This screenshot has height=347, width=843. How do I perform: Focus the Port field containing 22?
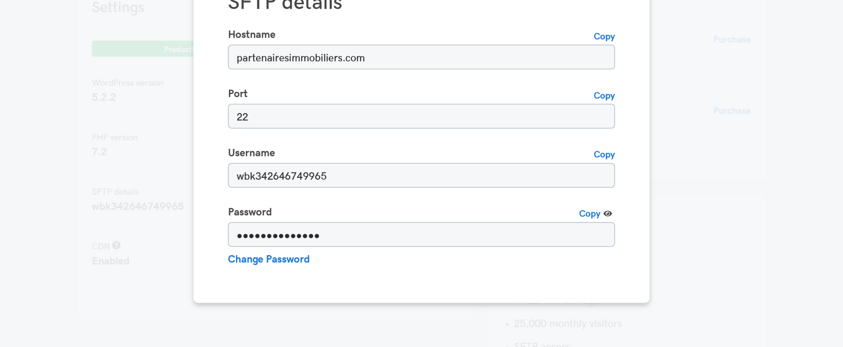point(421,116)
